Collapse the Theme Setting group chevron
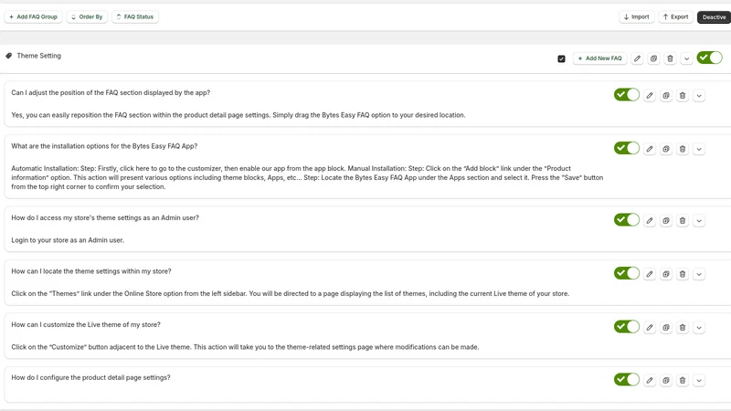Viewport: 731px width, 411px height. click(x=686, y=58)
